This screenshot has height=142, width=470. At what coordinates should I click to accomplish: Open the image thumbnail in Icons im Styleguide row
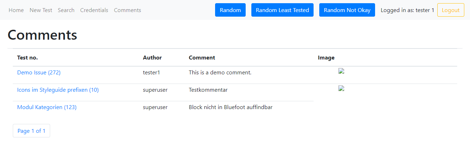click(x=341, y=89)
